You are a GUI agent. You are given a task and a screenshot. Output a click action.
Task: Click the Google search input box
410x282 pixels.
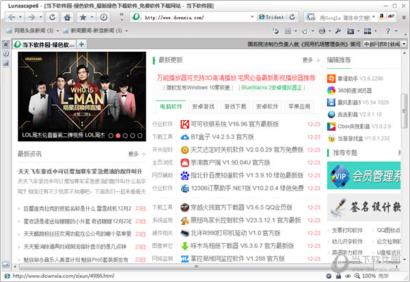point(344,18)
